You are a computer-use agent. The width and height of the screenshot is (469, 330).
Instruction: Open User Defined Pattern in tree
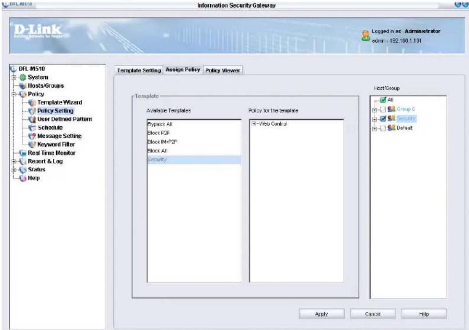coord(65,119)
